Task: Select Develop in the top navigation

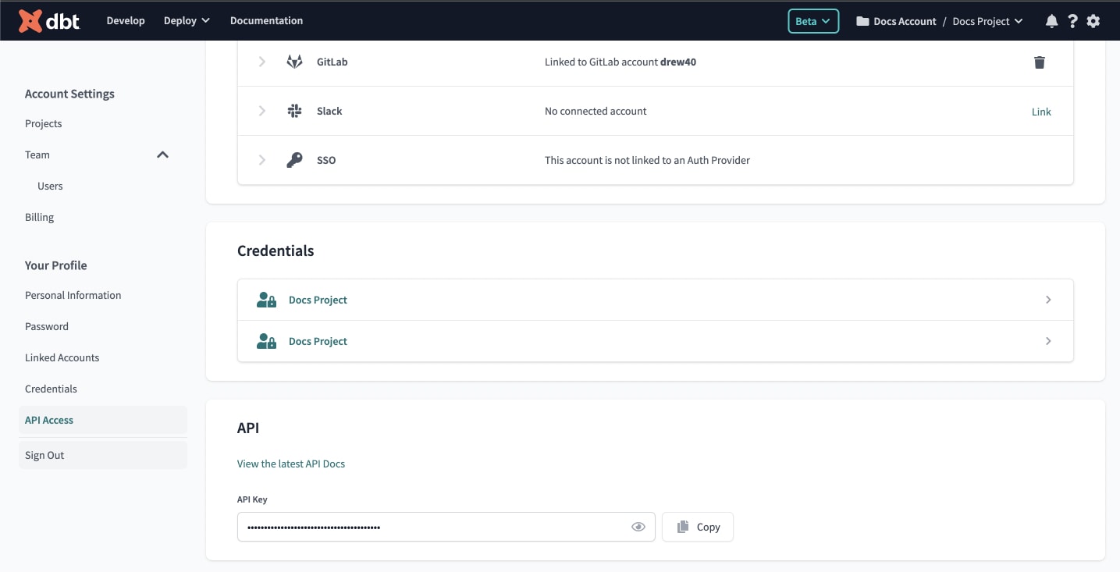Action: 125,20
